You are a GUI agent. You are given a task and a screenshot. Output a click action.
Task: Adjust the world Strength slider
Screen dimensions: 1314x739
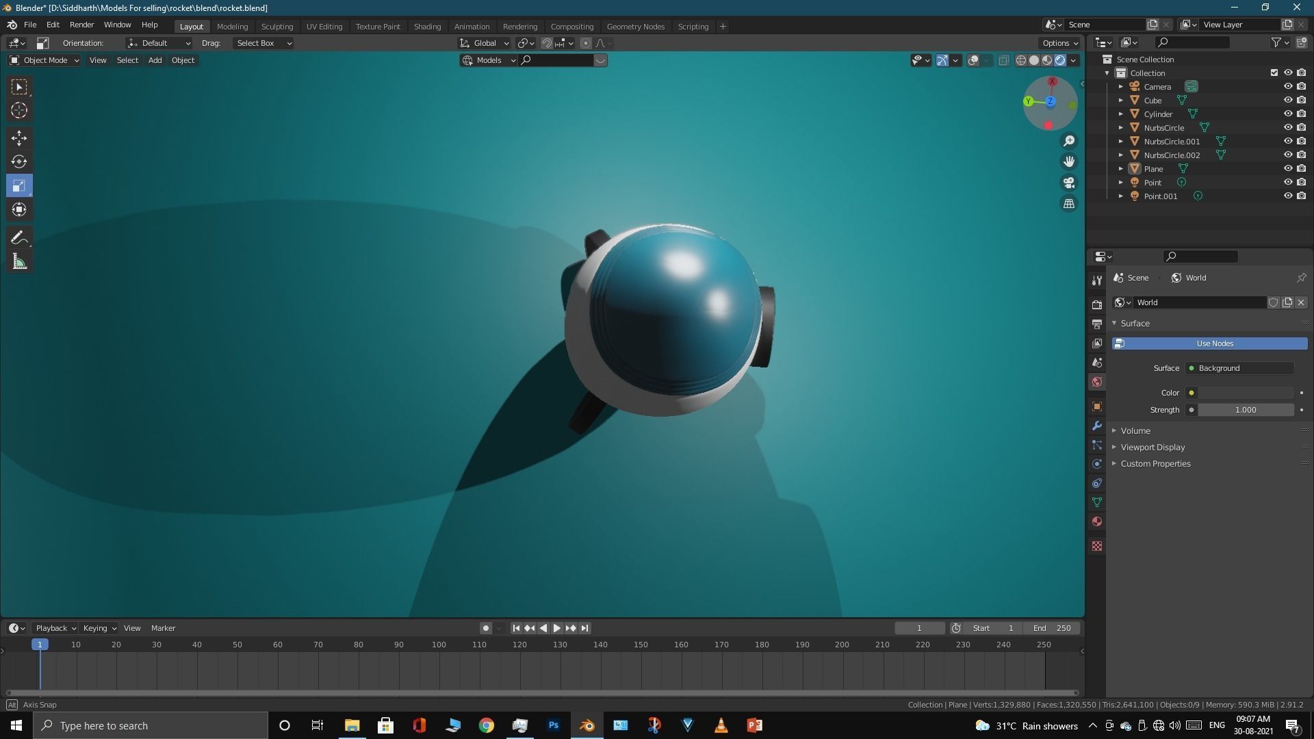click(x=1245, y=410)
